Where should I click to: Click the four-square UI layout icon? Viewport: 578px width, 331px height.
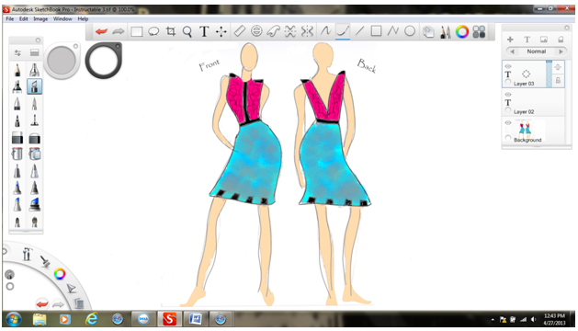point(479,32)
